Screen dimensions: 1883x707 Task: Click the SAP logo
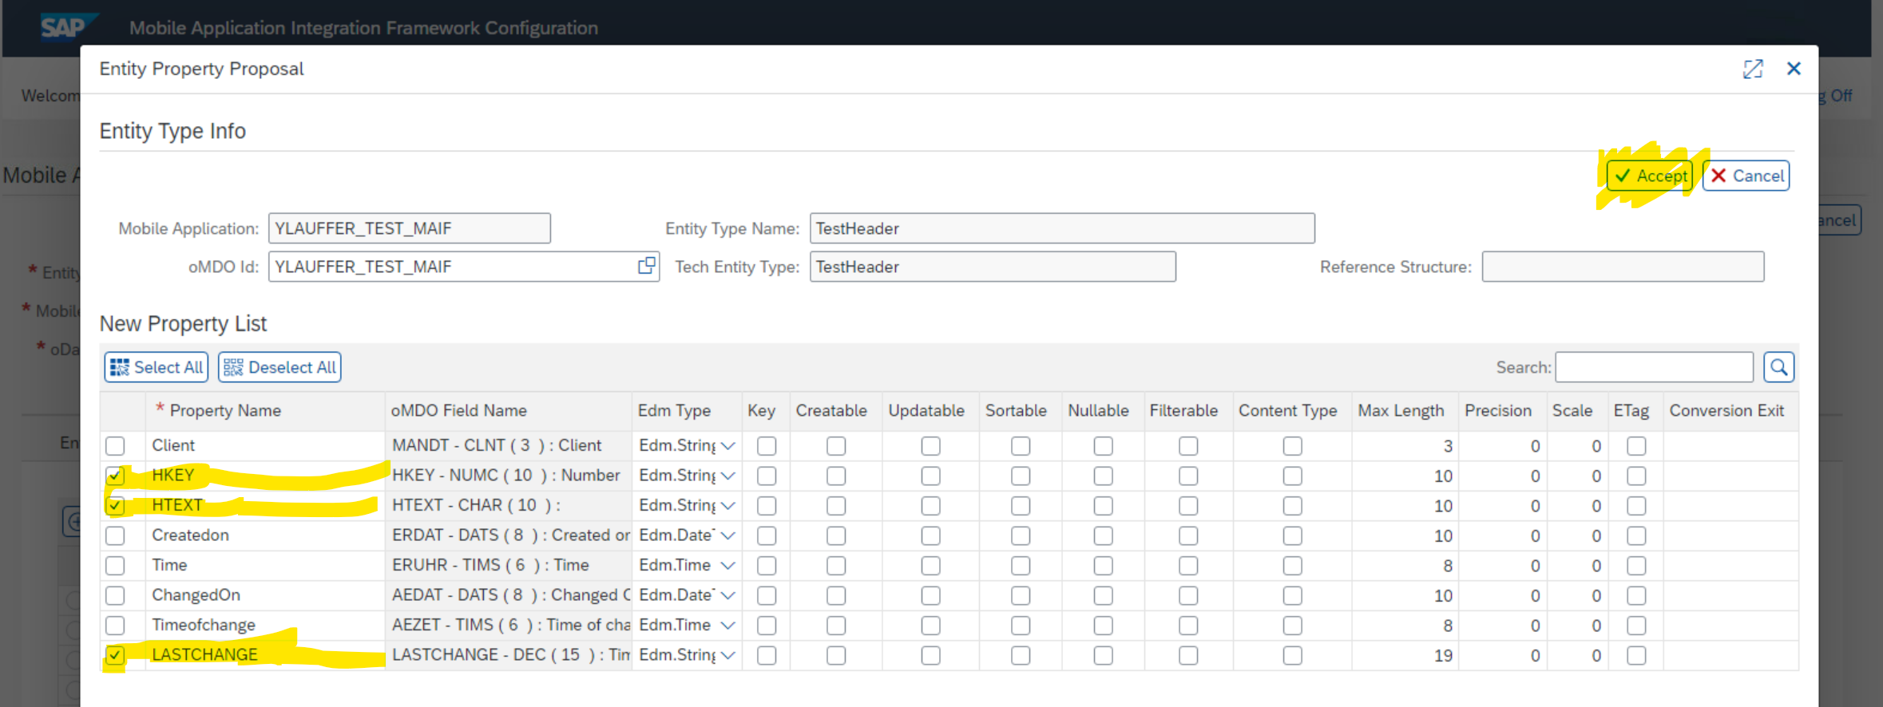coord(64,27)
